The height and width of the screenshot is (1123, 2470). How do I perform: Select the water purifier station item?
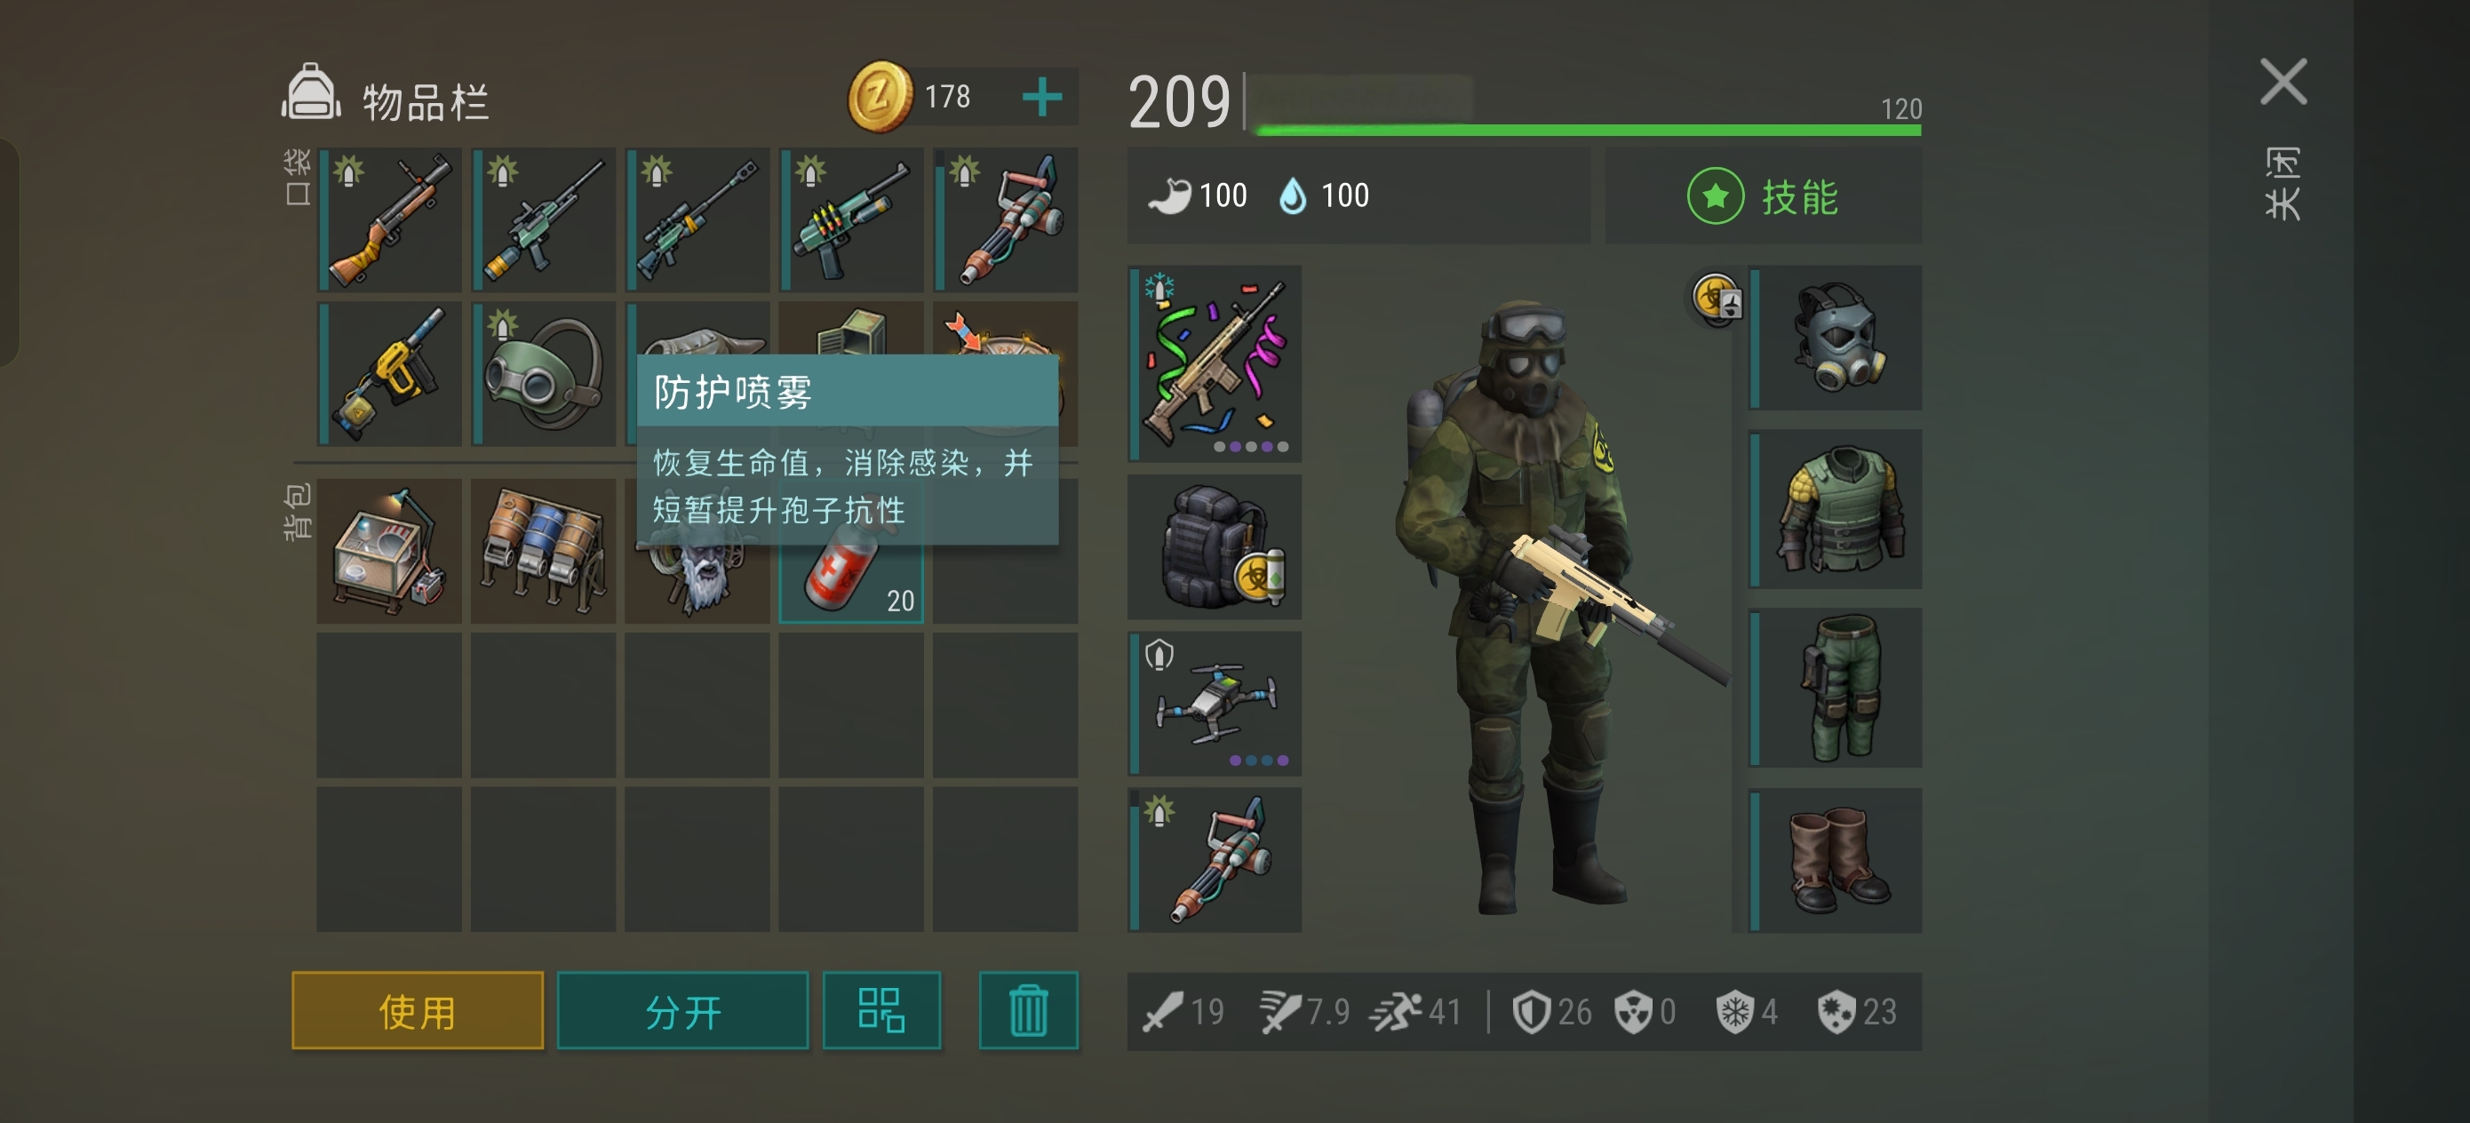[x=390, y=552]
